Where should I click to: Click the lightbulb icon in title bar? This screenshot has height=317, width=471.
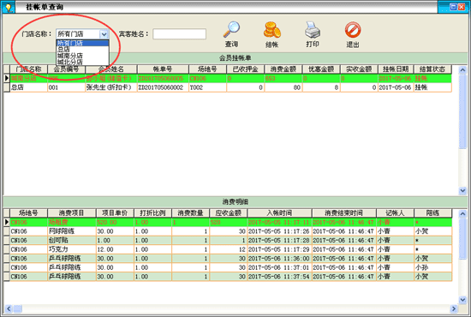pyautogui.click(x=9, y=7)
